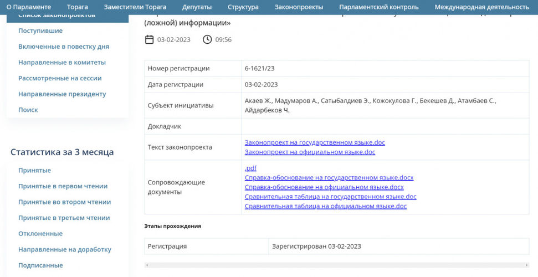This screenshot has width=538, height=277.
Task: Open the Депутаты menu item
Action: (197, 7)
